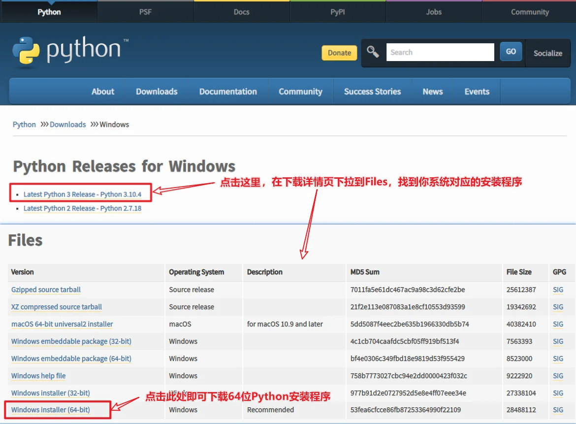Go to Python breadcrumb link

pyautogui.click(x=24, y=125)
